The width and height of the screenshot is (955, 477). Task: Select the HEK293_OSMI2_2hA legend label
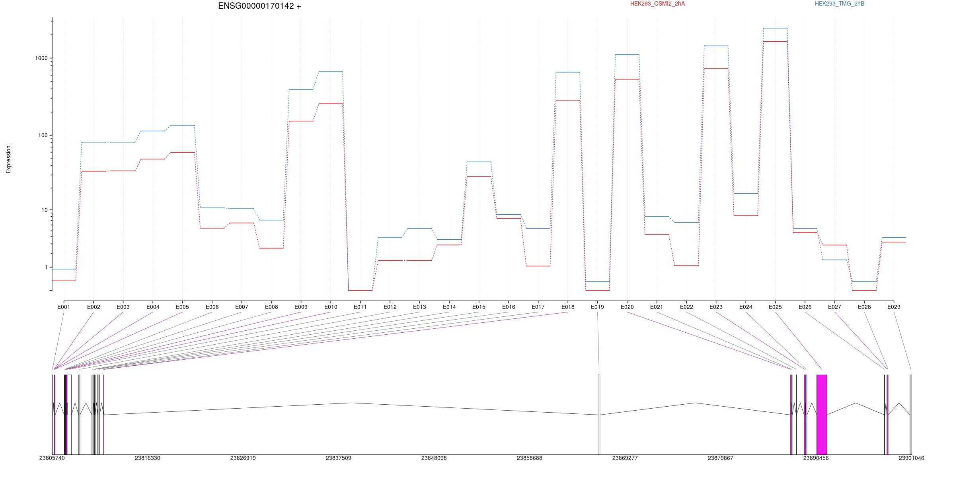point(657,4)
